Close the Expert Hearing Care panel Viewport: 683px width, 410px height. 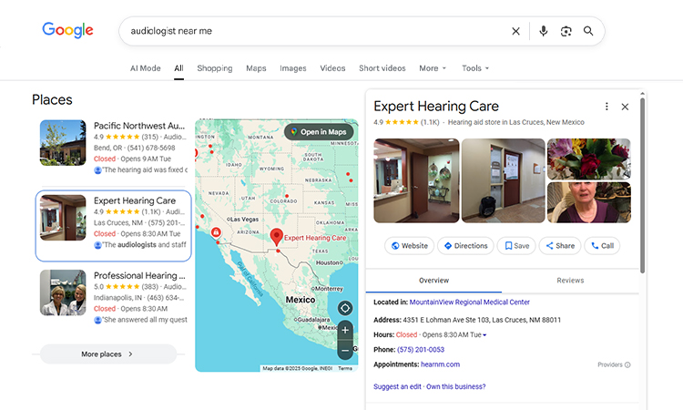625,107
